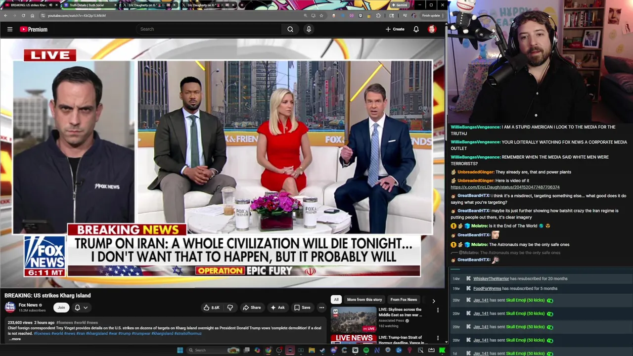Toggle the Fox News channel notification bell
This screenshot has height=356, width=633.
(x=77, y=308)
